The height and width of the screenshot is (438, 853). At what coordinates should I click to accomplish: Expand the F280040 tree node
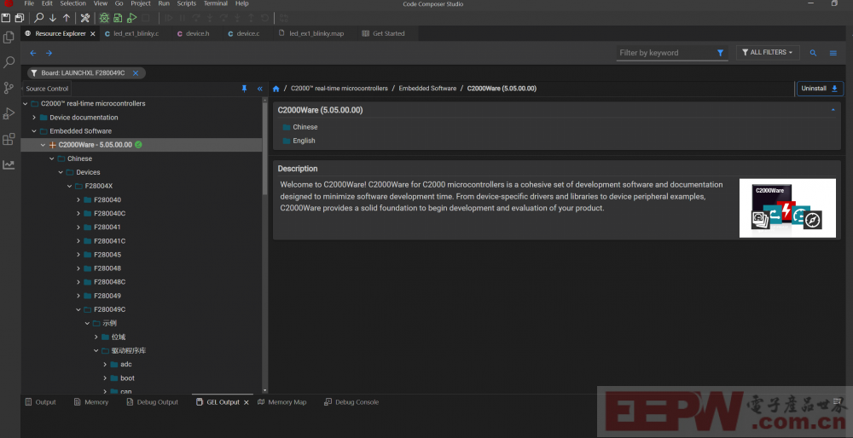click(78, 200)
